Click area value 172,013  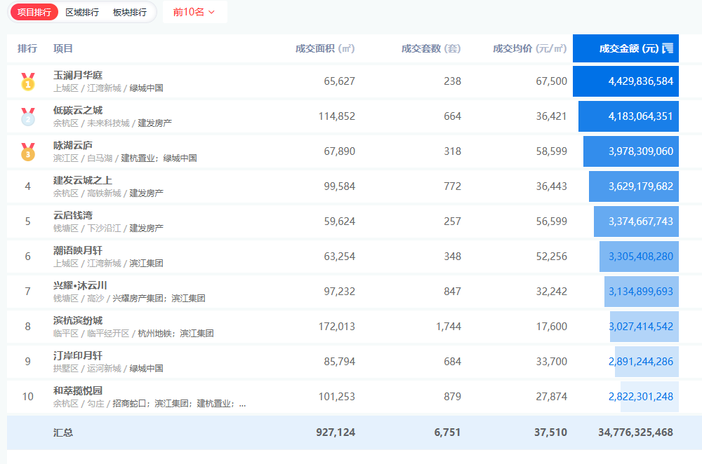coord(337,327)
